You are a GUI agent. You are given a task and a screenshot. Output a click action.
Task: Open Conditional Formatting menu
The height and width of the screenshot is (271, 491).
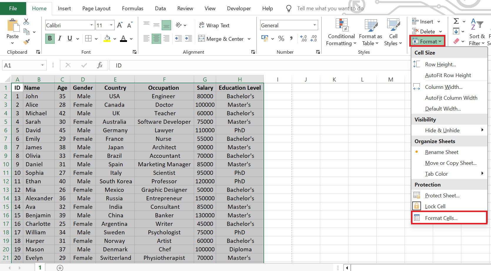pyautogui.click(x=341, y=32)
